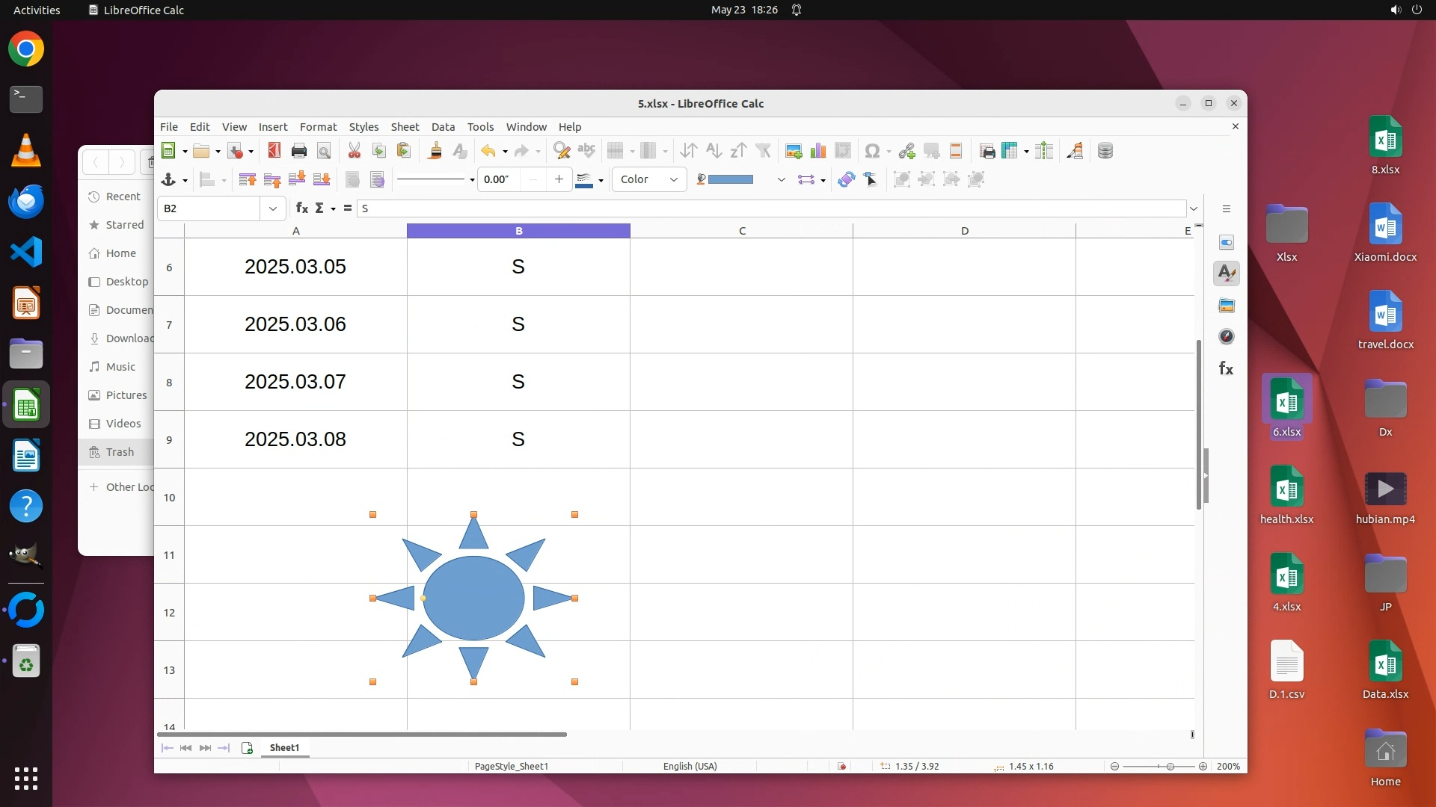
Task: Open the Gallery sidebar panel
Action: (1227, 306)
